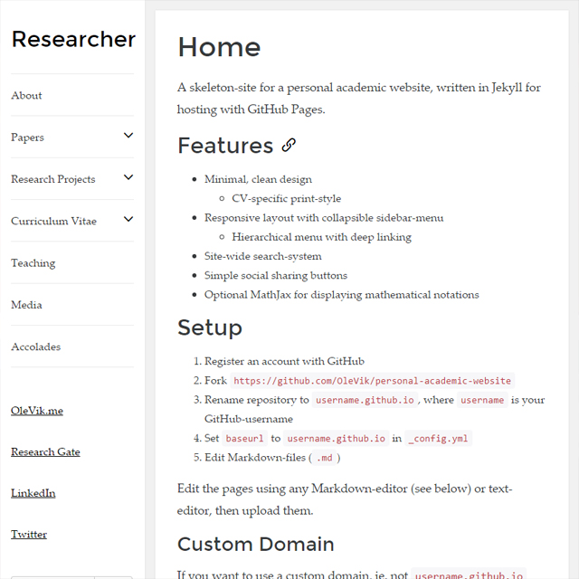The height and width of the screenshot is (579, 579).
Task: Click the Features heading text
Action: click(x=225, y=146)
